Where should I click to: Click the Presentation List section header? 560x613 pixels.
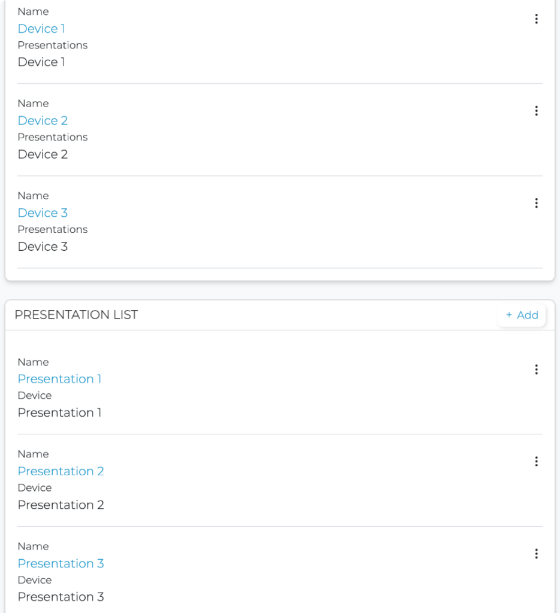pos(76,315)
